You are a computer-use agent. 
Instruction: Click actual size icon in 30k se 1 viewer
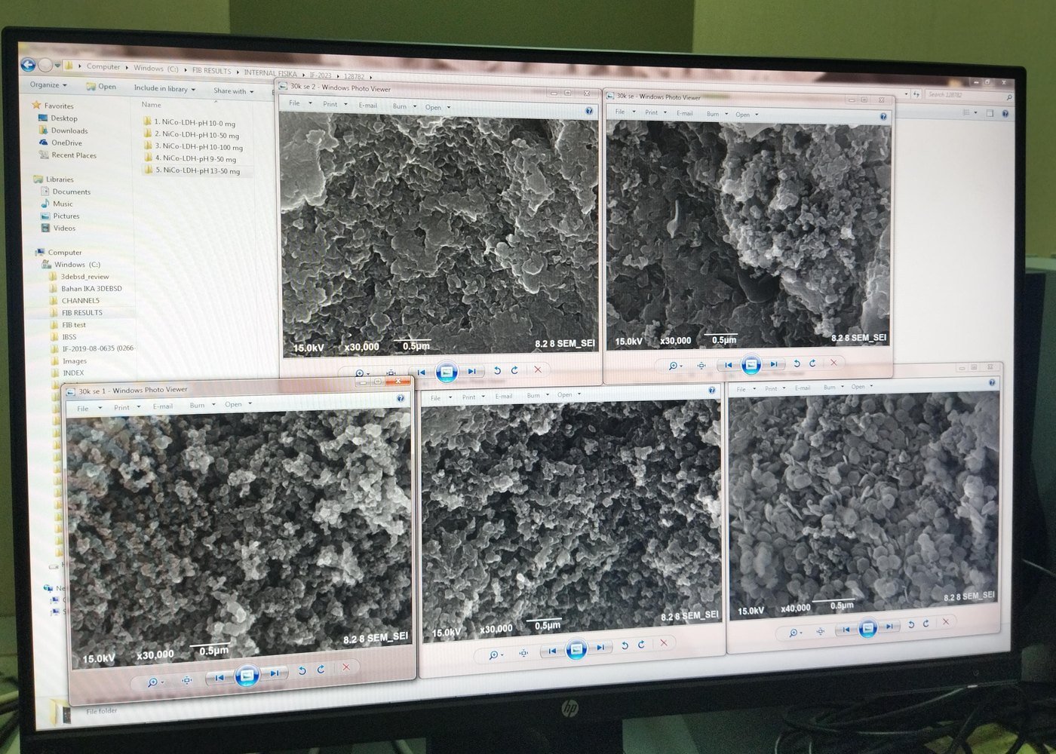pyautogui.click(x=186, y=680)
